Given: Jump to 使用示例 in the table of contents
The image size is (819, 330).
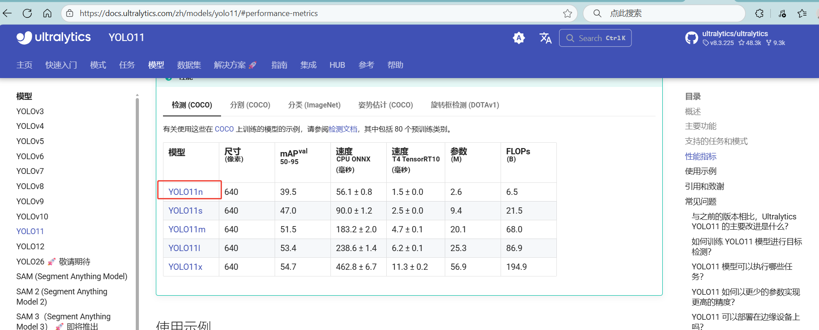Looking at the screenshot, I should [701, 171].
